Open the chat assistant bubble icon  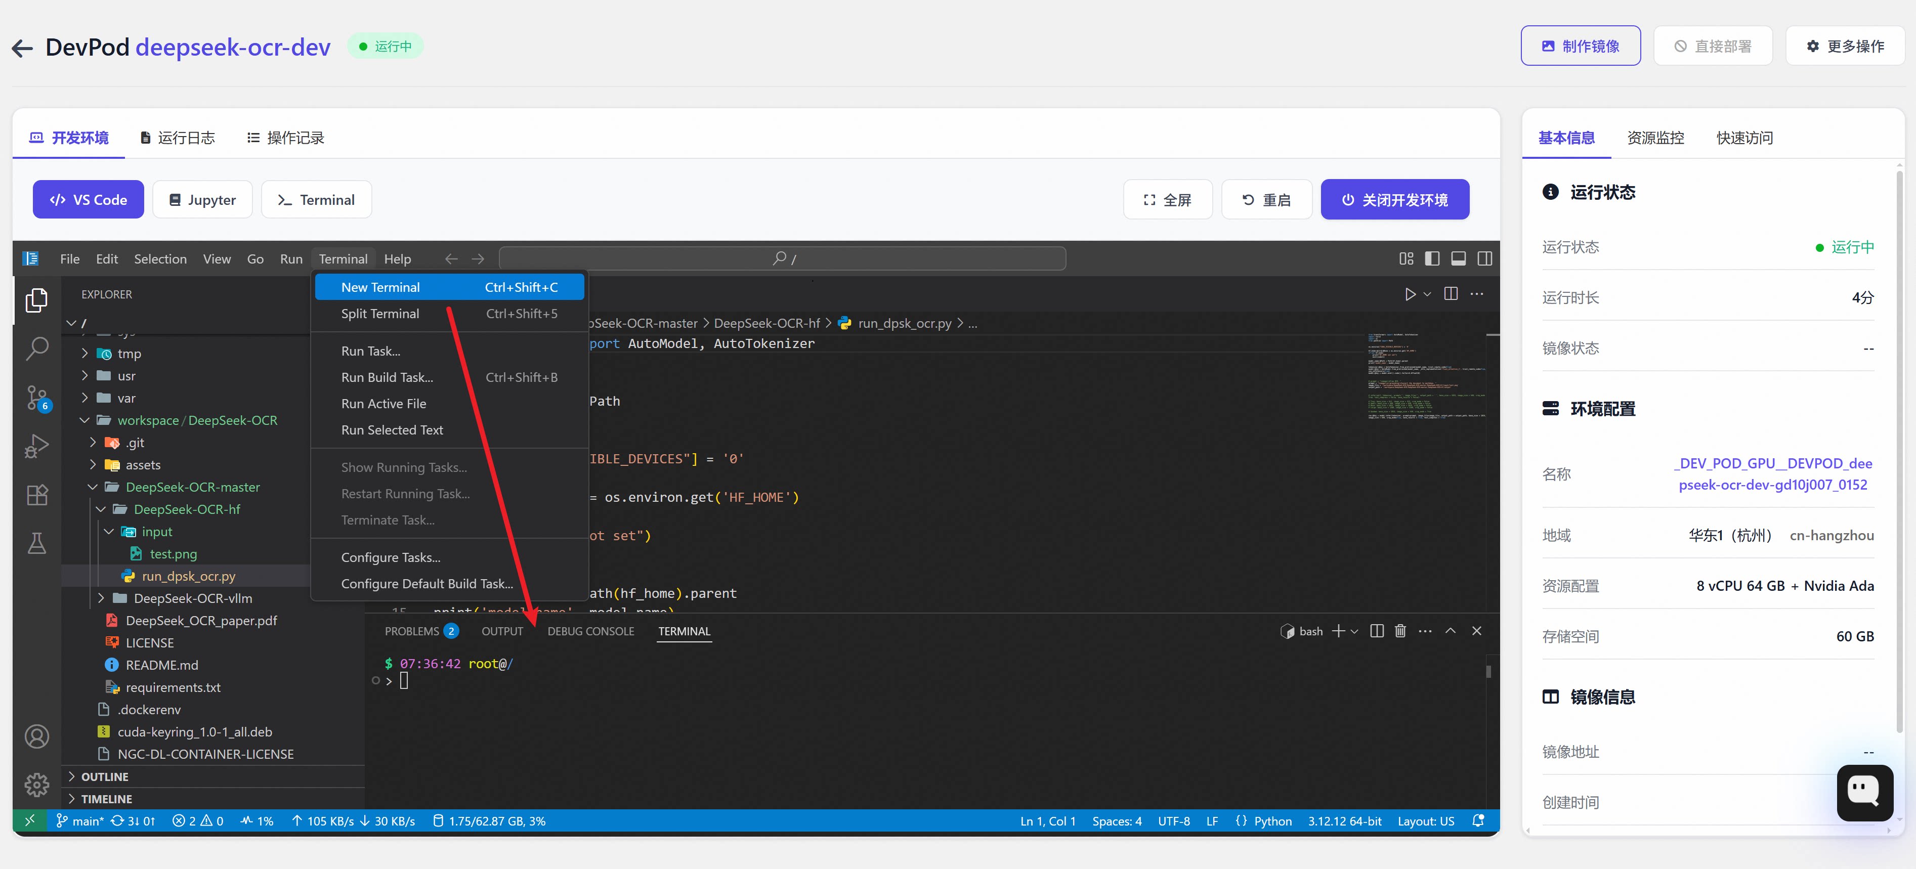[x=1864, y=793]
